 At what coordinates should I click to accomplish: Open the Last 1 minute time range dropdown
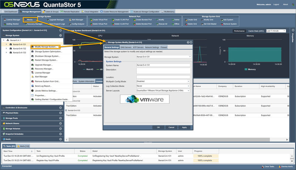coord(276,31)
